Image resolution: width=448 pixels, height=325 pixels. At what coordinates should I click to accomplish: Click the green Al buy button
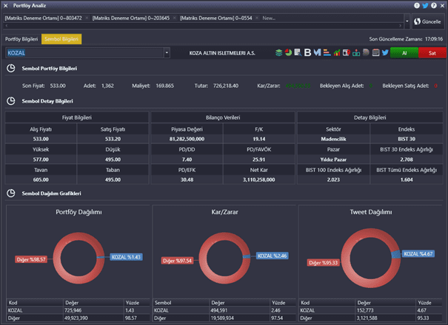[404, 52]
